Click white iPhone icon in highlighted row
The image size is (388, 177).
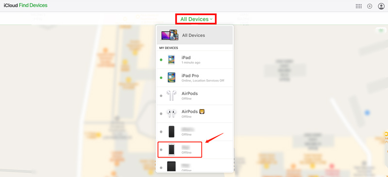[x=172, y=149]
